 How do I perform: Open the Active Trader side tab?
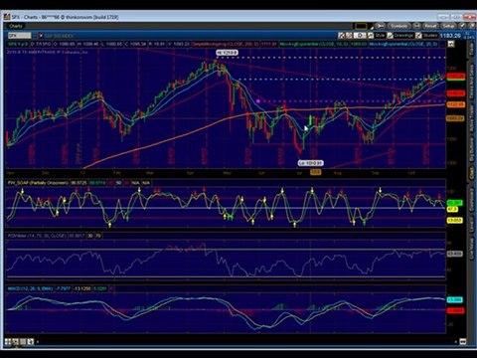(x=471, y=119)
